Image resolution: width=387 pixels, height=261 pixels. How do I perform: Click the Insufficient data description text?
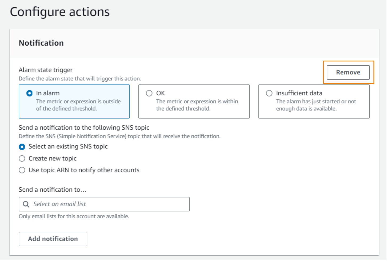tap(316, 105)
